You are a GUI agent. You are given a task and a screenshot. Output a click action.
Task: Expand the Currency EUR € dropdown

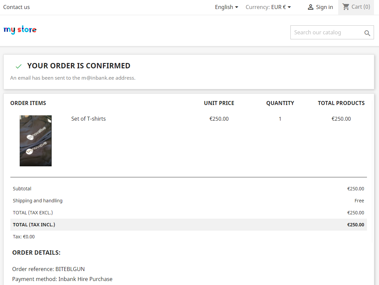(x=268, y=7)
